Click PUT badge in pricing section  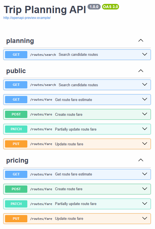tap(16, 219)
